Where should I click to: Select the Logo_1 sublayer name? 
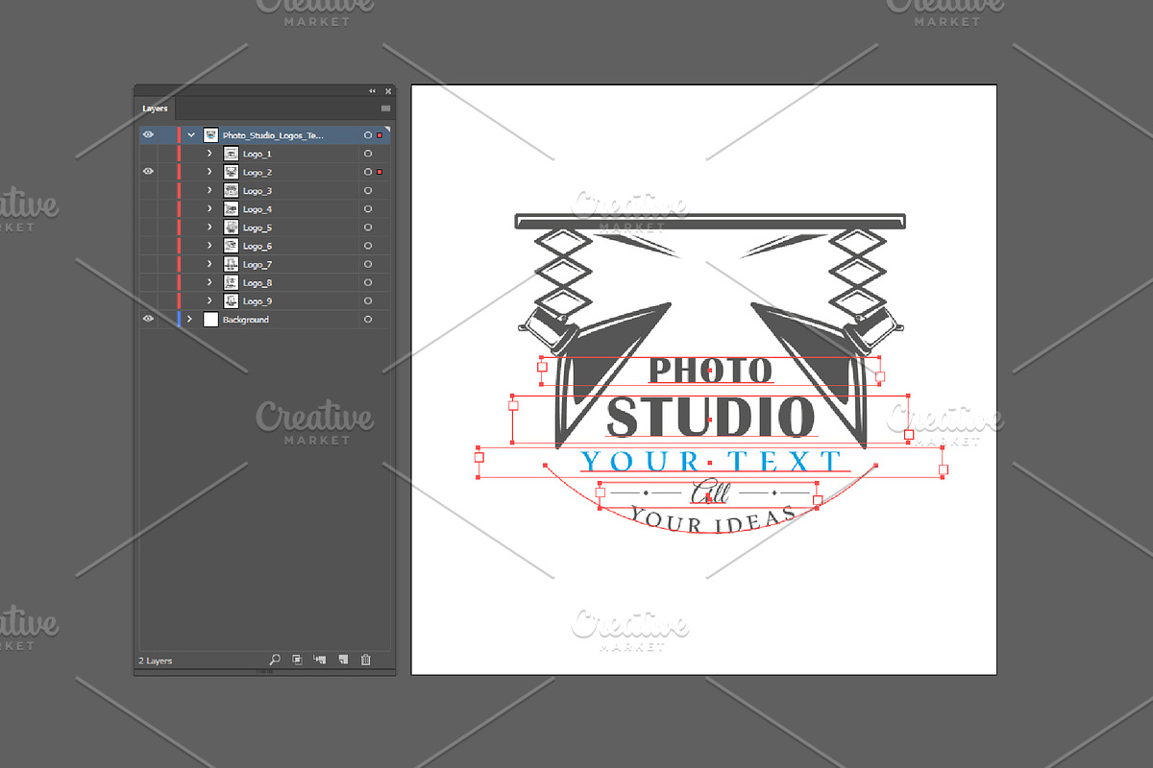coord(257,155)
